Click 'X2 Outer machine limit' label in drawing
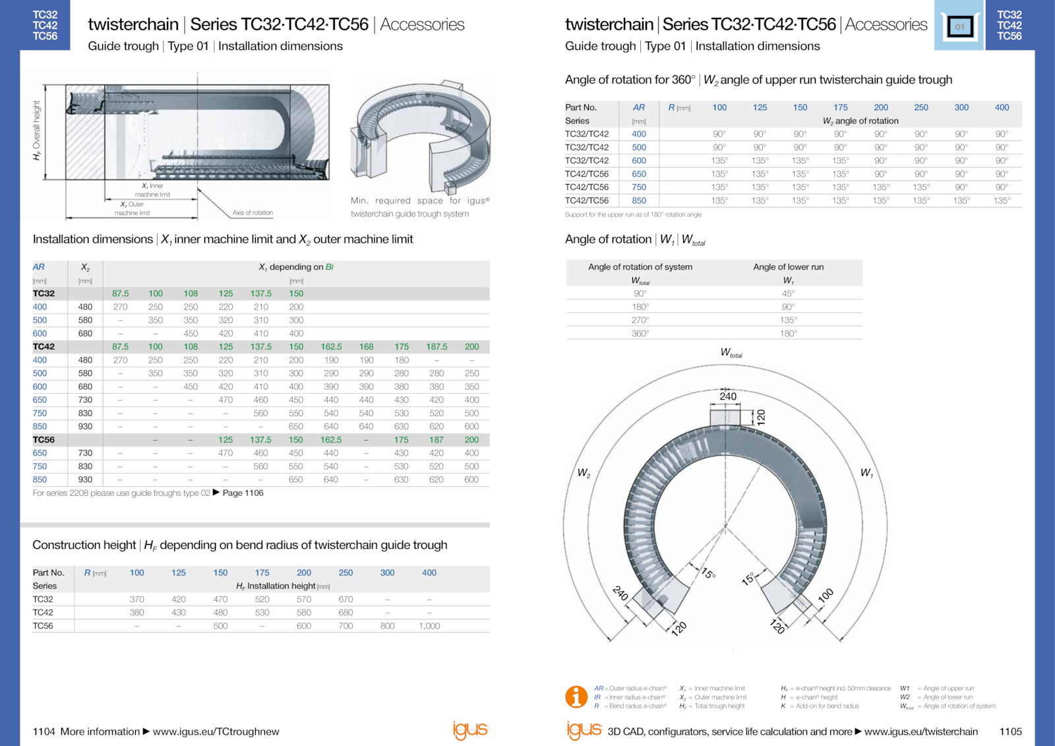 [x=132, y=208]
